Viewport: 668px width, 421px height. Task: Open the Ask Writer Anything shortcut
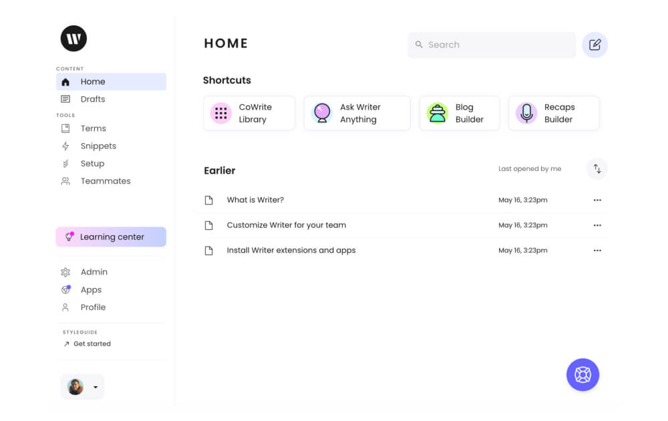click(357, 114)
